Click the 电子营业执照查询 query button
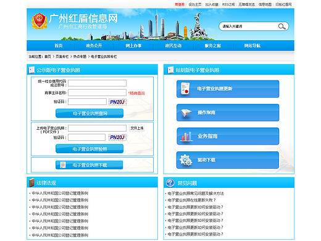This screenshot has width=321, height=241. pyautogui.click(x=90, y=113)
